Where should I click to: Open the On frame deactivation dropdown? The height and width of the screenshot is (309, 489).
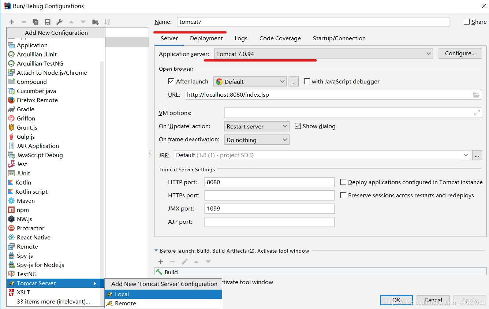[257, 140]
